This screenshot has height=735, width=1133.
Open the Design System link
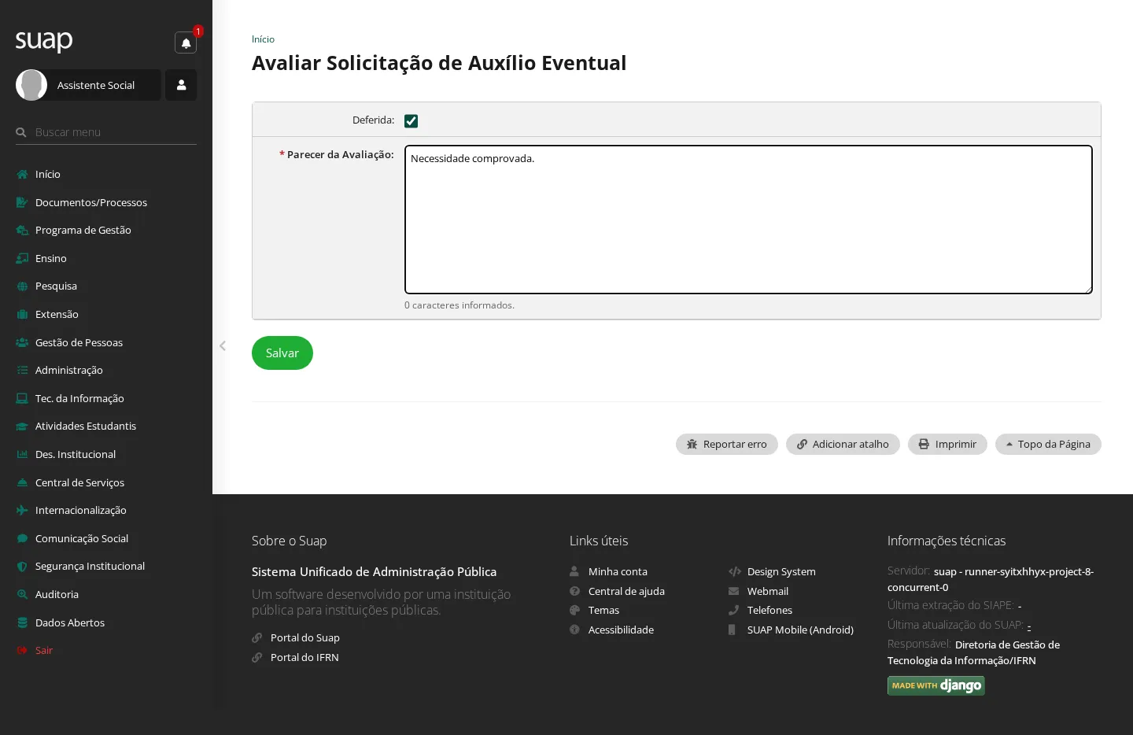tap(781, 571)
